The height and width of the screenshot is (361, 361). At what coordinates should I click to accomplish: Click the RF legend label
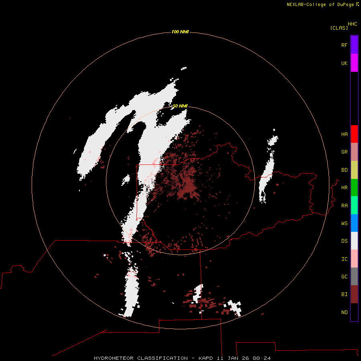click(x=344, y=45)
